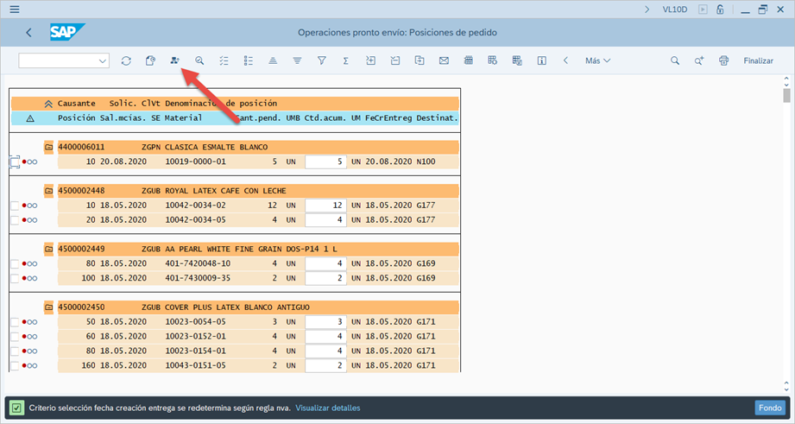Expand the Más menu
This screenshot has width=795, height=424.
click(597, 60)
